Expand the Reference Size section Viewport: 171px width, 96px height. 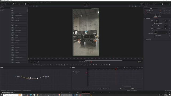[145, 39]
